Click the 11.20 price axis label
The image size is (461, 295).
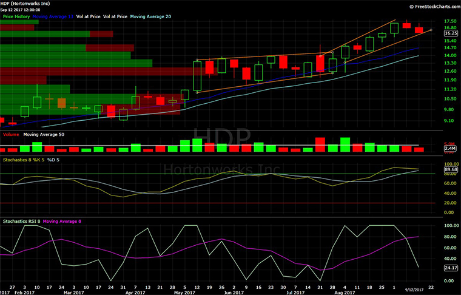pos(451,89)
